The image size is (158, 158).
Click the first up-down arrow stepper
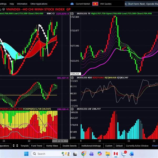pyautogui.click(x=14, y=146)
